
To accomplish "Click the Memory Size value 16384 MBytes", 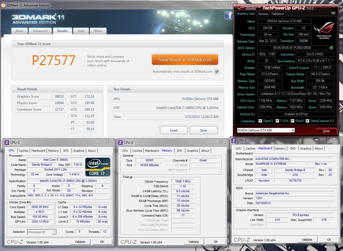I will tap(149, 165).
